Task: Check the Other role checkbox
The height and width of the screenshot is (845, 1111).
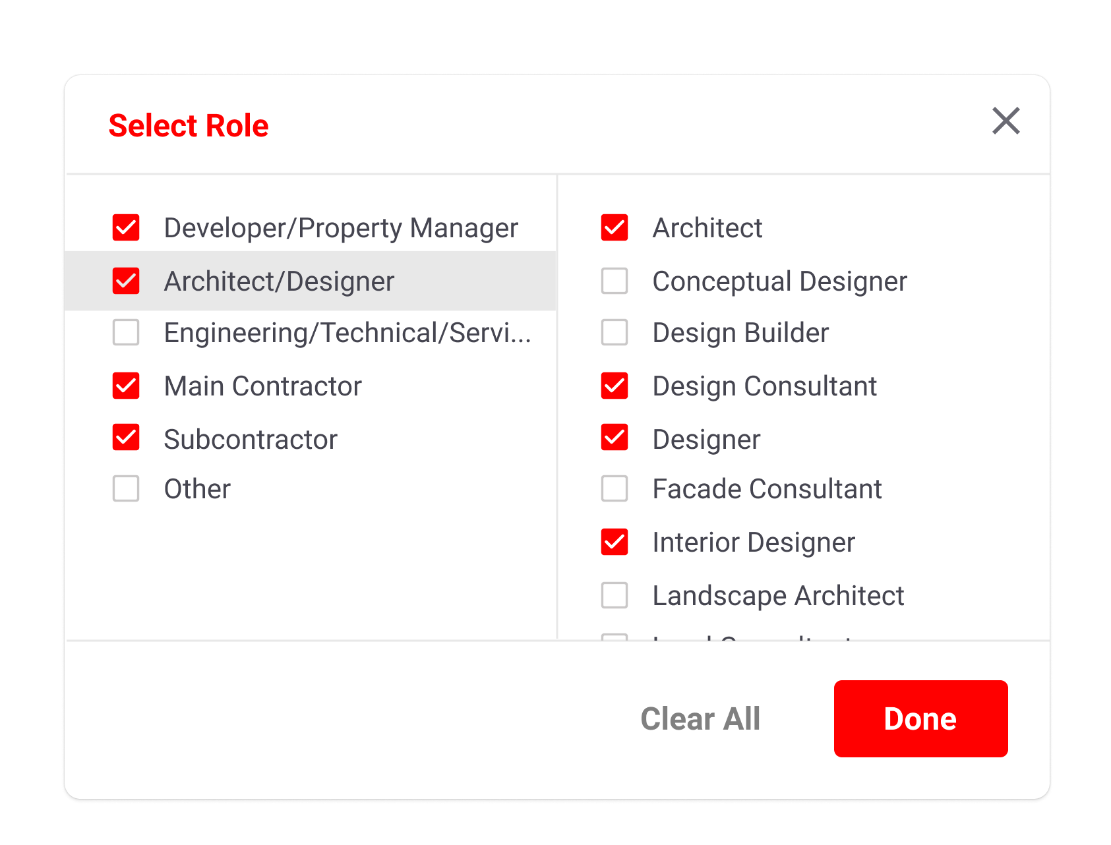Action: (126, 488)
